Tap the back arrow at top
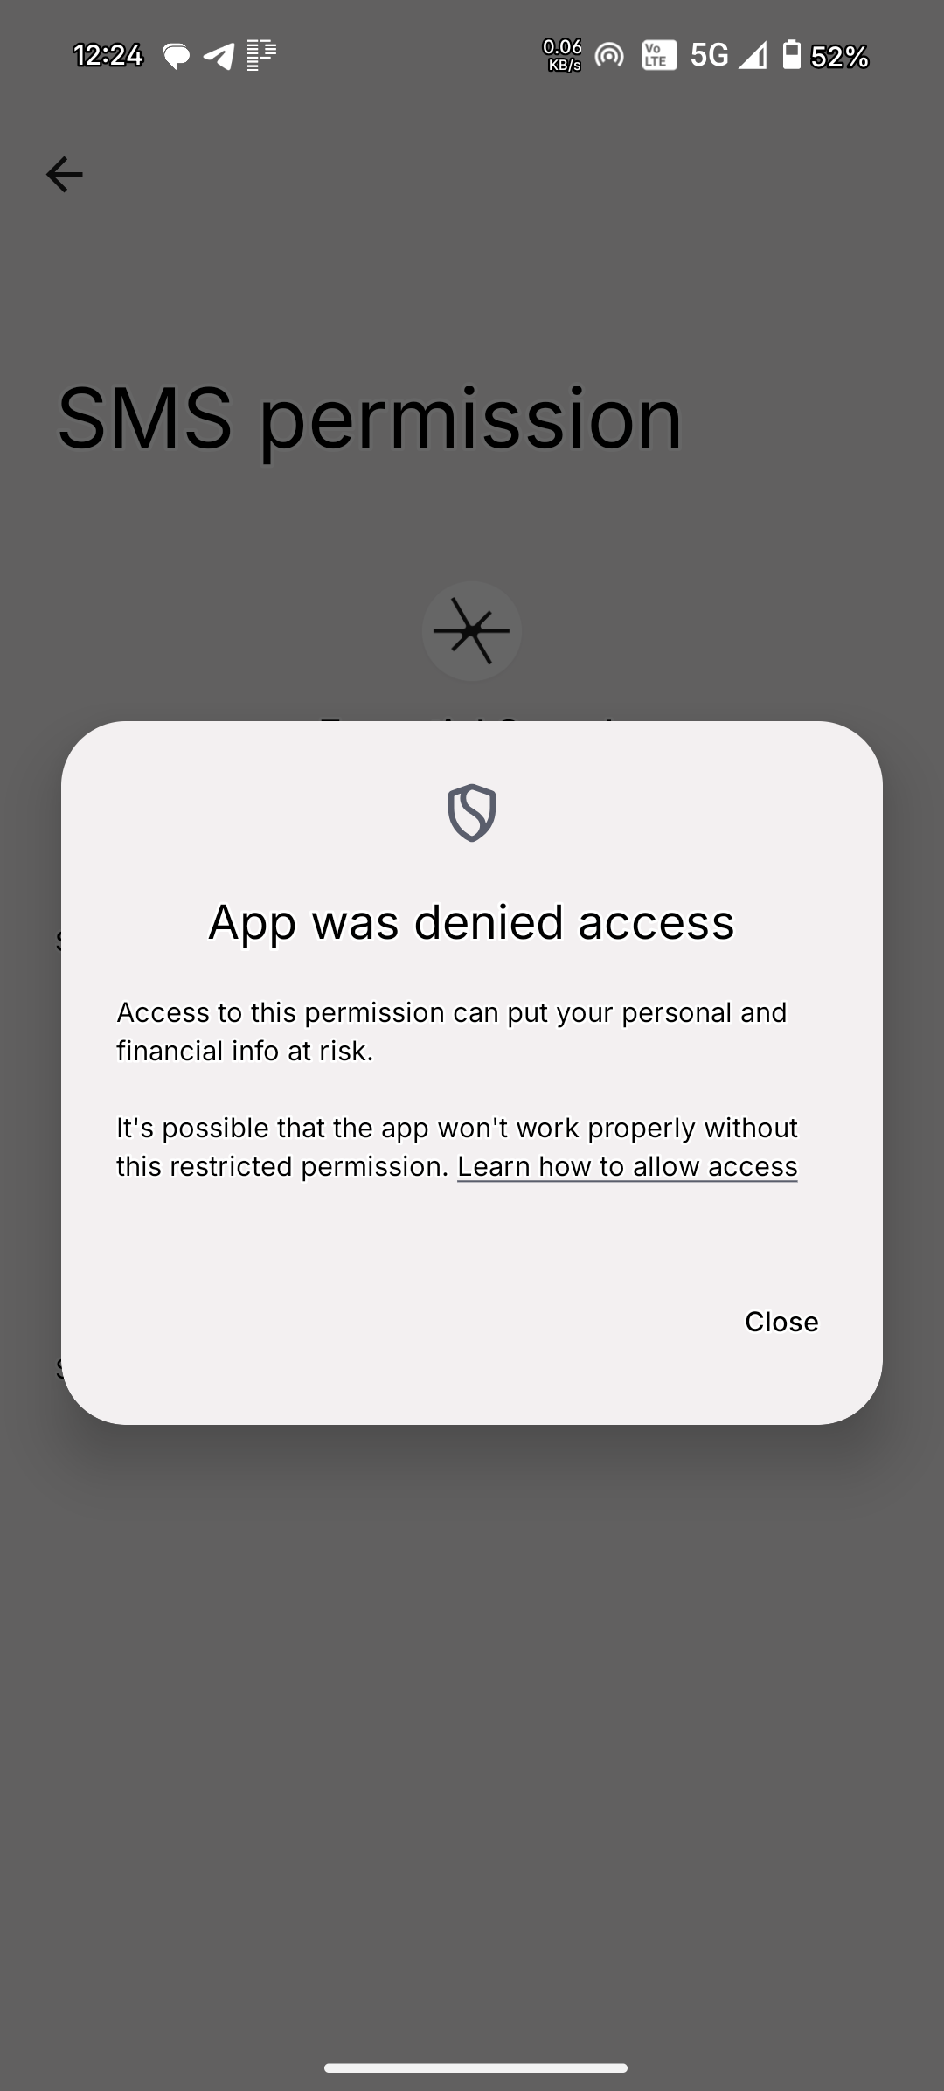 [64, 174]
